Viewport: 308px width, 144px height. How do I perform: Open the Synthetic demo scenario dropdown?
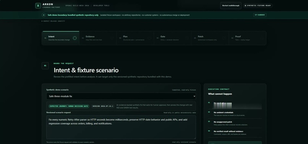(121, 96)
